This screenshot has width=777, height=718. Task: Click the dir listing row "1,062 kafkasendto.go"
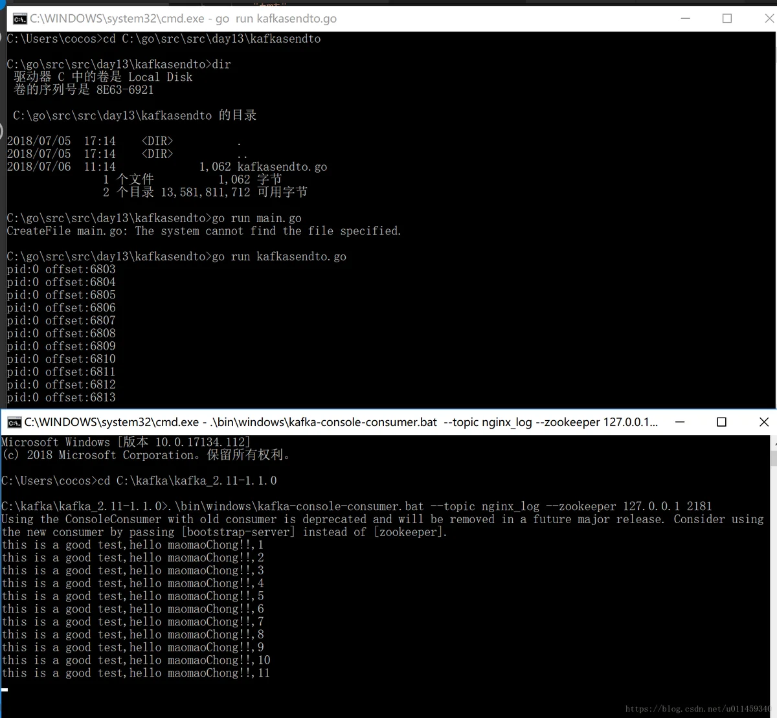167,167
